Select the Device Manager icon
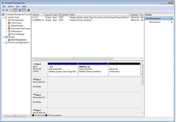The height and width of the screenshot is (122, 179). [9, 34]
